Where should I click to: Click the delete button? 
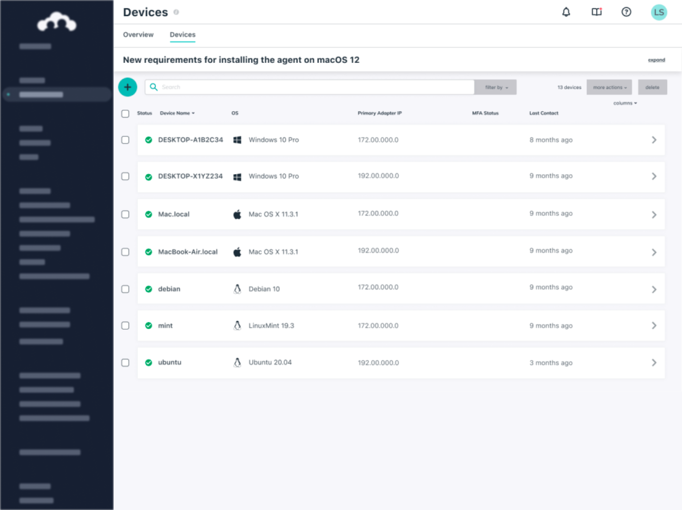tap(653, 87)
